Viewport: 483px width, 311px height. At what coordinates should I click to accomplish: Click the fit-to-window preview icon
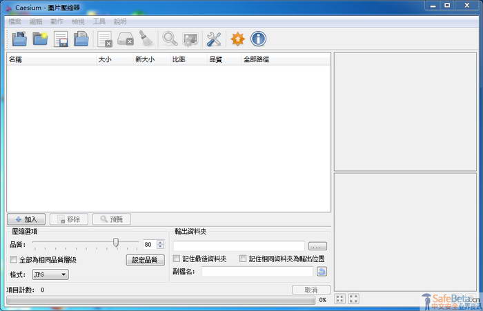tap(340, 299)
